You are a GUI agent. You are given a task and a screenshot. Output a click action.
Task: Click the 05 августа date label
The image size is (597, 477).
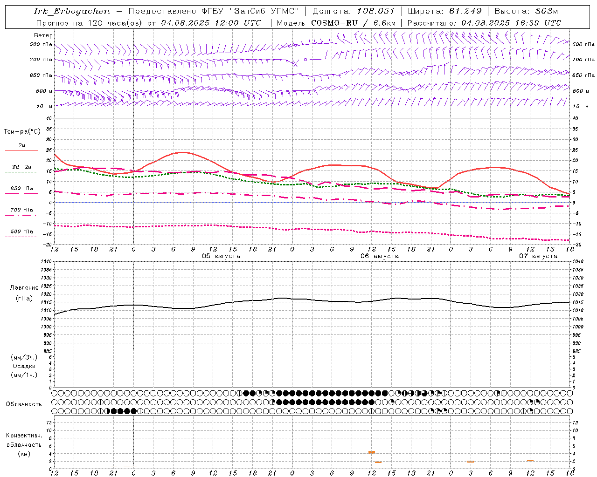pos(221,256)
